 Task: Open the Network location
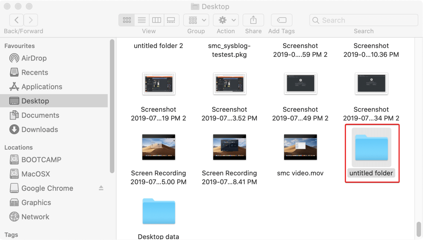click(35, 217)
